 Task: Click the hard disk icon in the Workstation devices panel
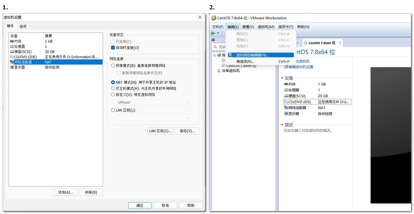[286, 96]
